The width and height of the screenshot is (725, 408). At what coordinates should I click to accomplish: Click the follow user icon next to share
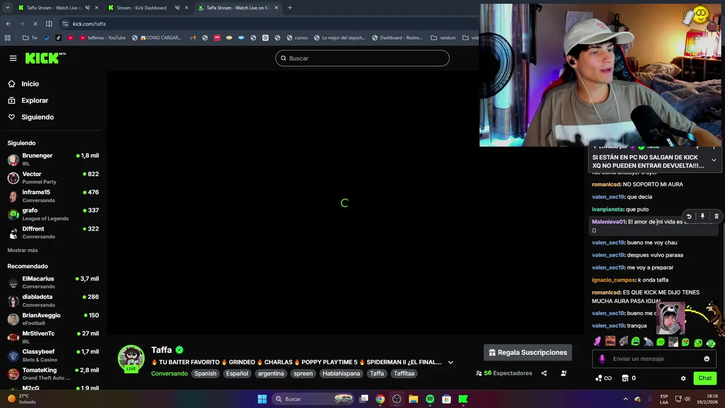(x=564, y=373)
